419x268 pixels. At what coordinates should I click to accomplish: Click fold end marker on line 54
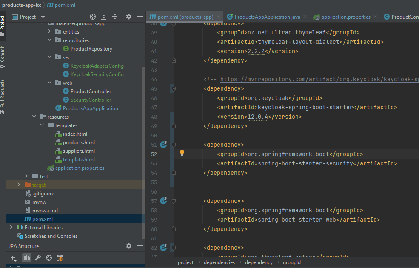coord(174,173)
